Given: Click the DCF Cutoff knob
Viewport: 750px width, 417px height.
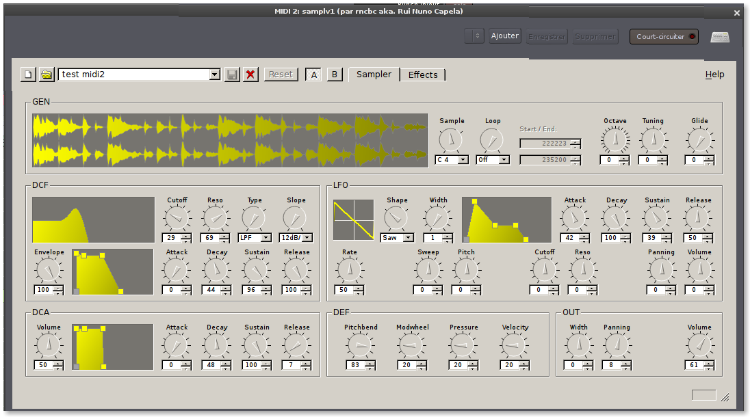Looking at the screenshot, I should click(x=177, y=218).
